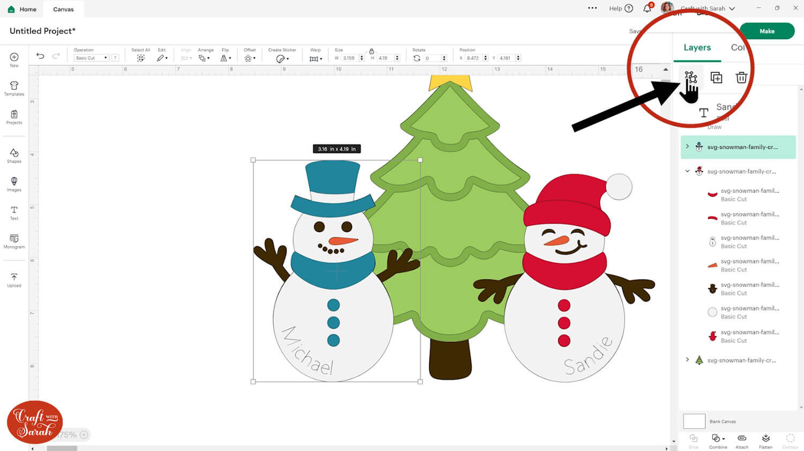
Task: Click the width field stepper arrows
Action: pos(362,58)
